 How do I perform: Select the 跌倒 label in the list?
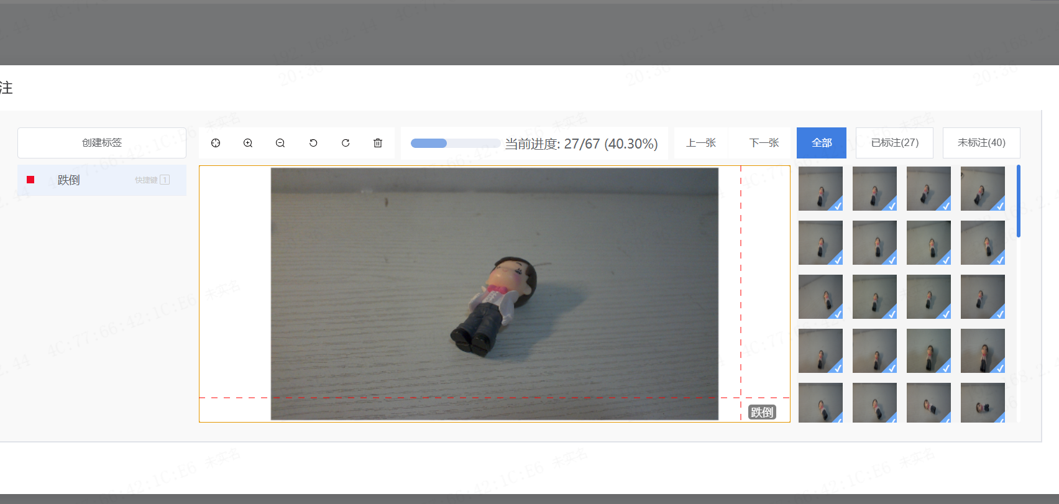[x=102, y=180]
